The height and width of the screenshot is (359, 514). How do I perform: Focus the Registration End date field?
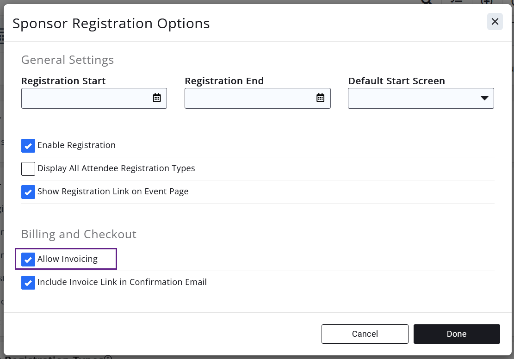click(257, 98)
